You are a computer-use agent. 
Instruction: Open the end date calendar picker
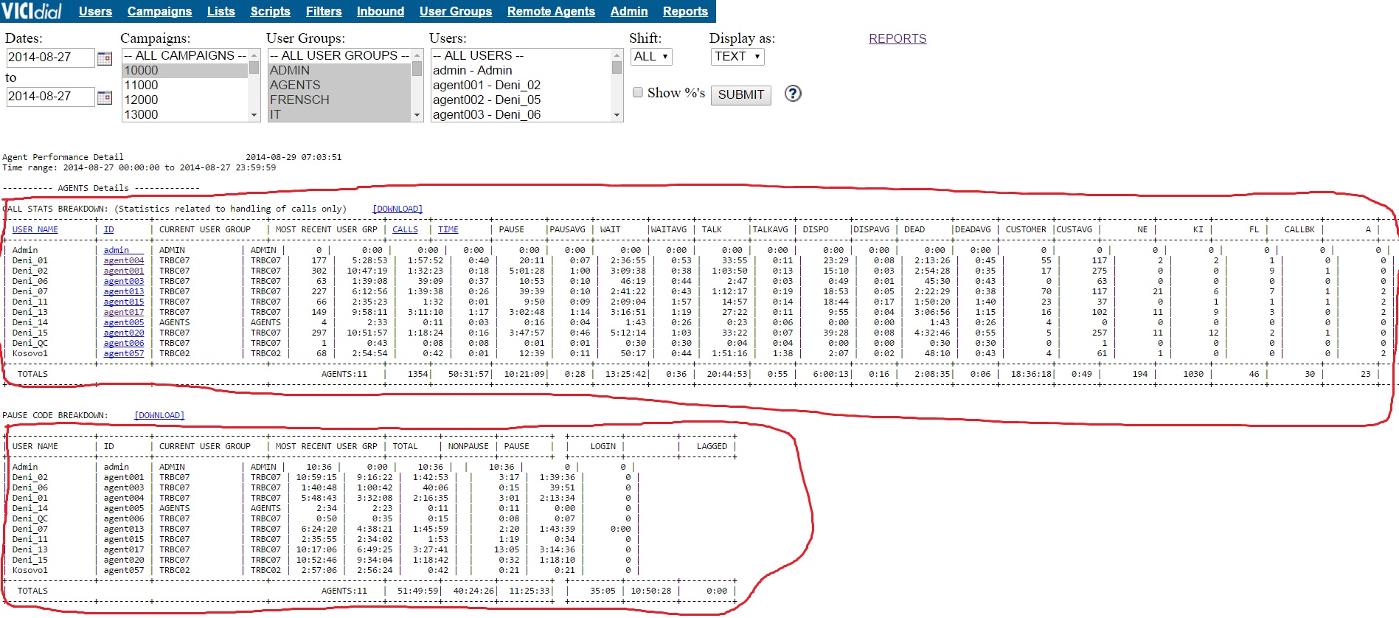tap(105, 97)
